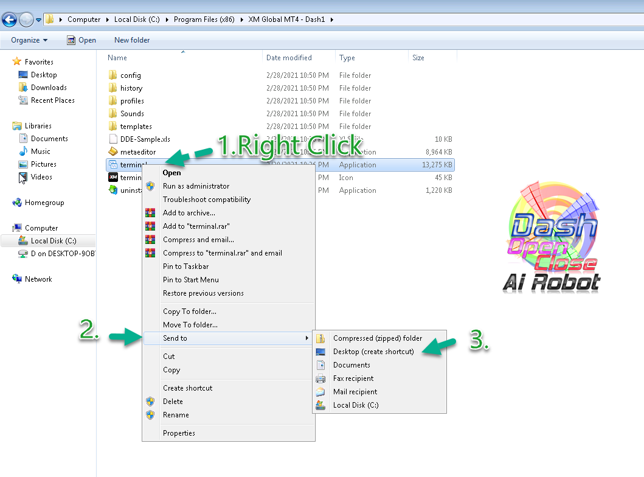This screenshot has width=644, height=477.
Task: Choose Pin to Taskbar
Action: pyautogui.click(x=185, y=266)
